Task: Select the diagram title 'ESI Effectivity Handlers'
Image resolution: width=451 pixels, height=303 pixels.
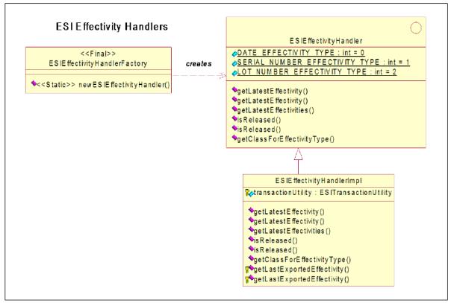Action: tap(112, 27)
